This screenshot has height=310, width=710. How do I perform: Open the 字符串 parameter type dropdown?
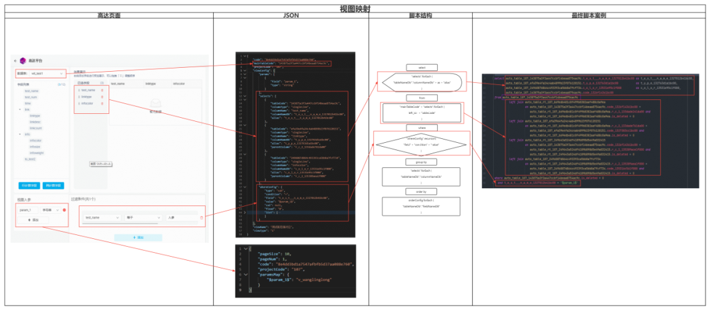pos(50,211)
